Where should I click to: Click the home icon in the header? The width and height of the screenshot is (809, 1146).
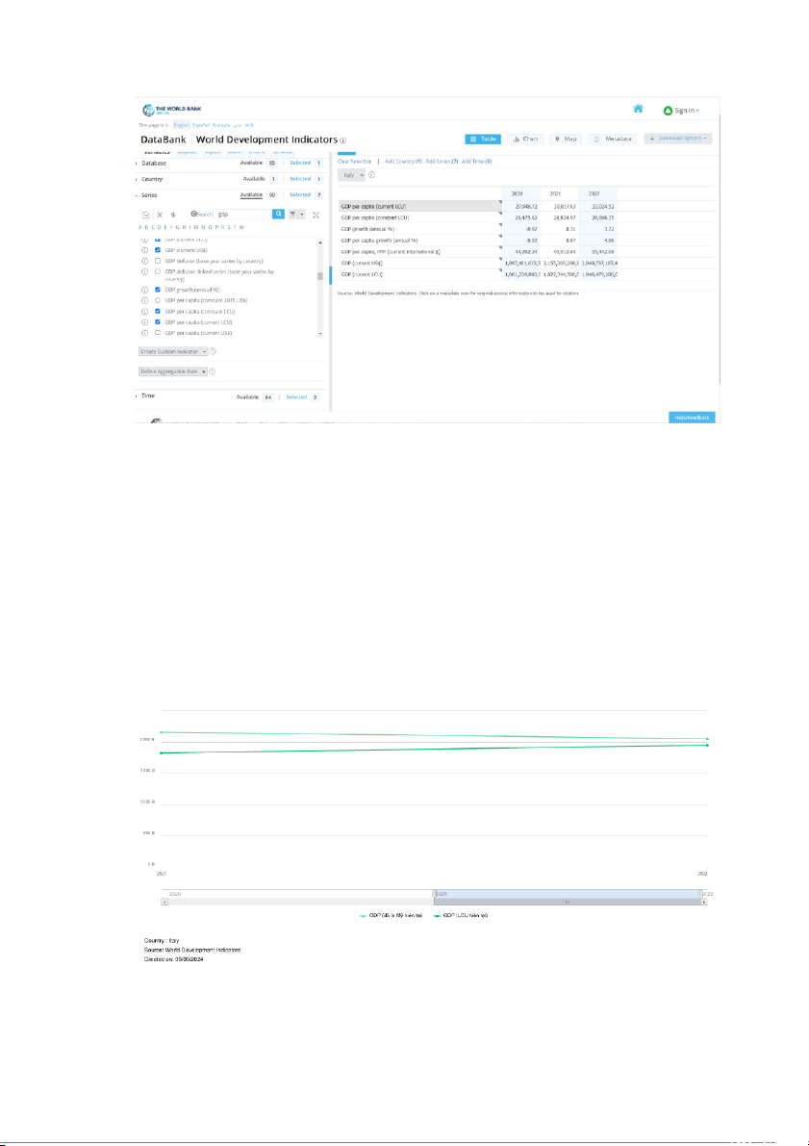click(637, 109)
